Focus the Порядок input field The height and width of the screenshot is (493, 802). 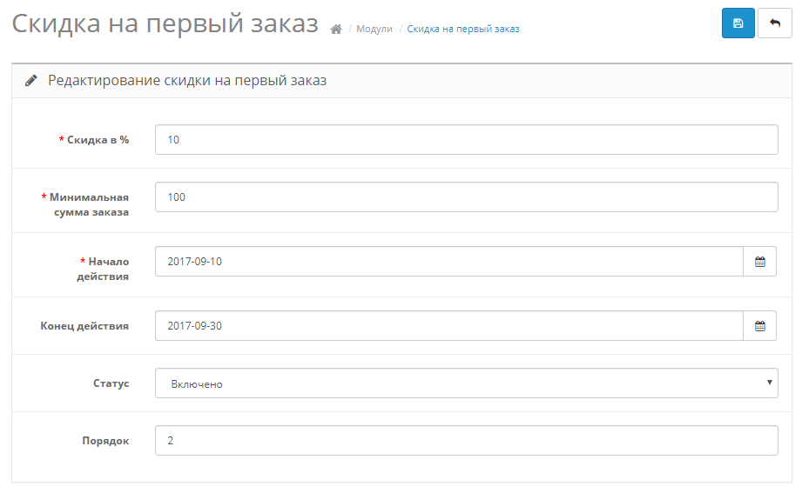(467, 440)
